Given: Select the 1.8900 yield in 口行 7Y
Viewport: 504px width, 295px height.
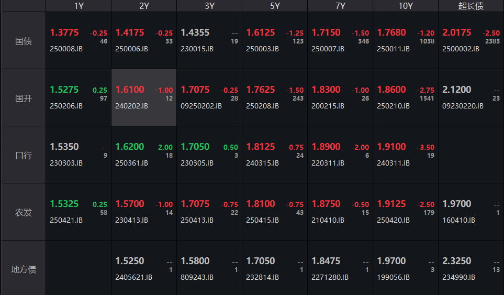Looking at the screenshot, I should pyautogui.click(x=326, y=147).
